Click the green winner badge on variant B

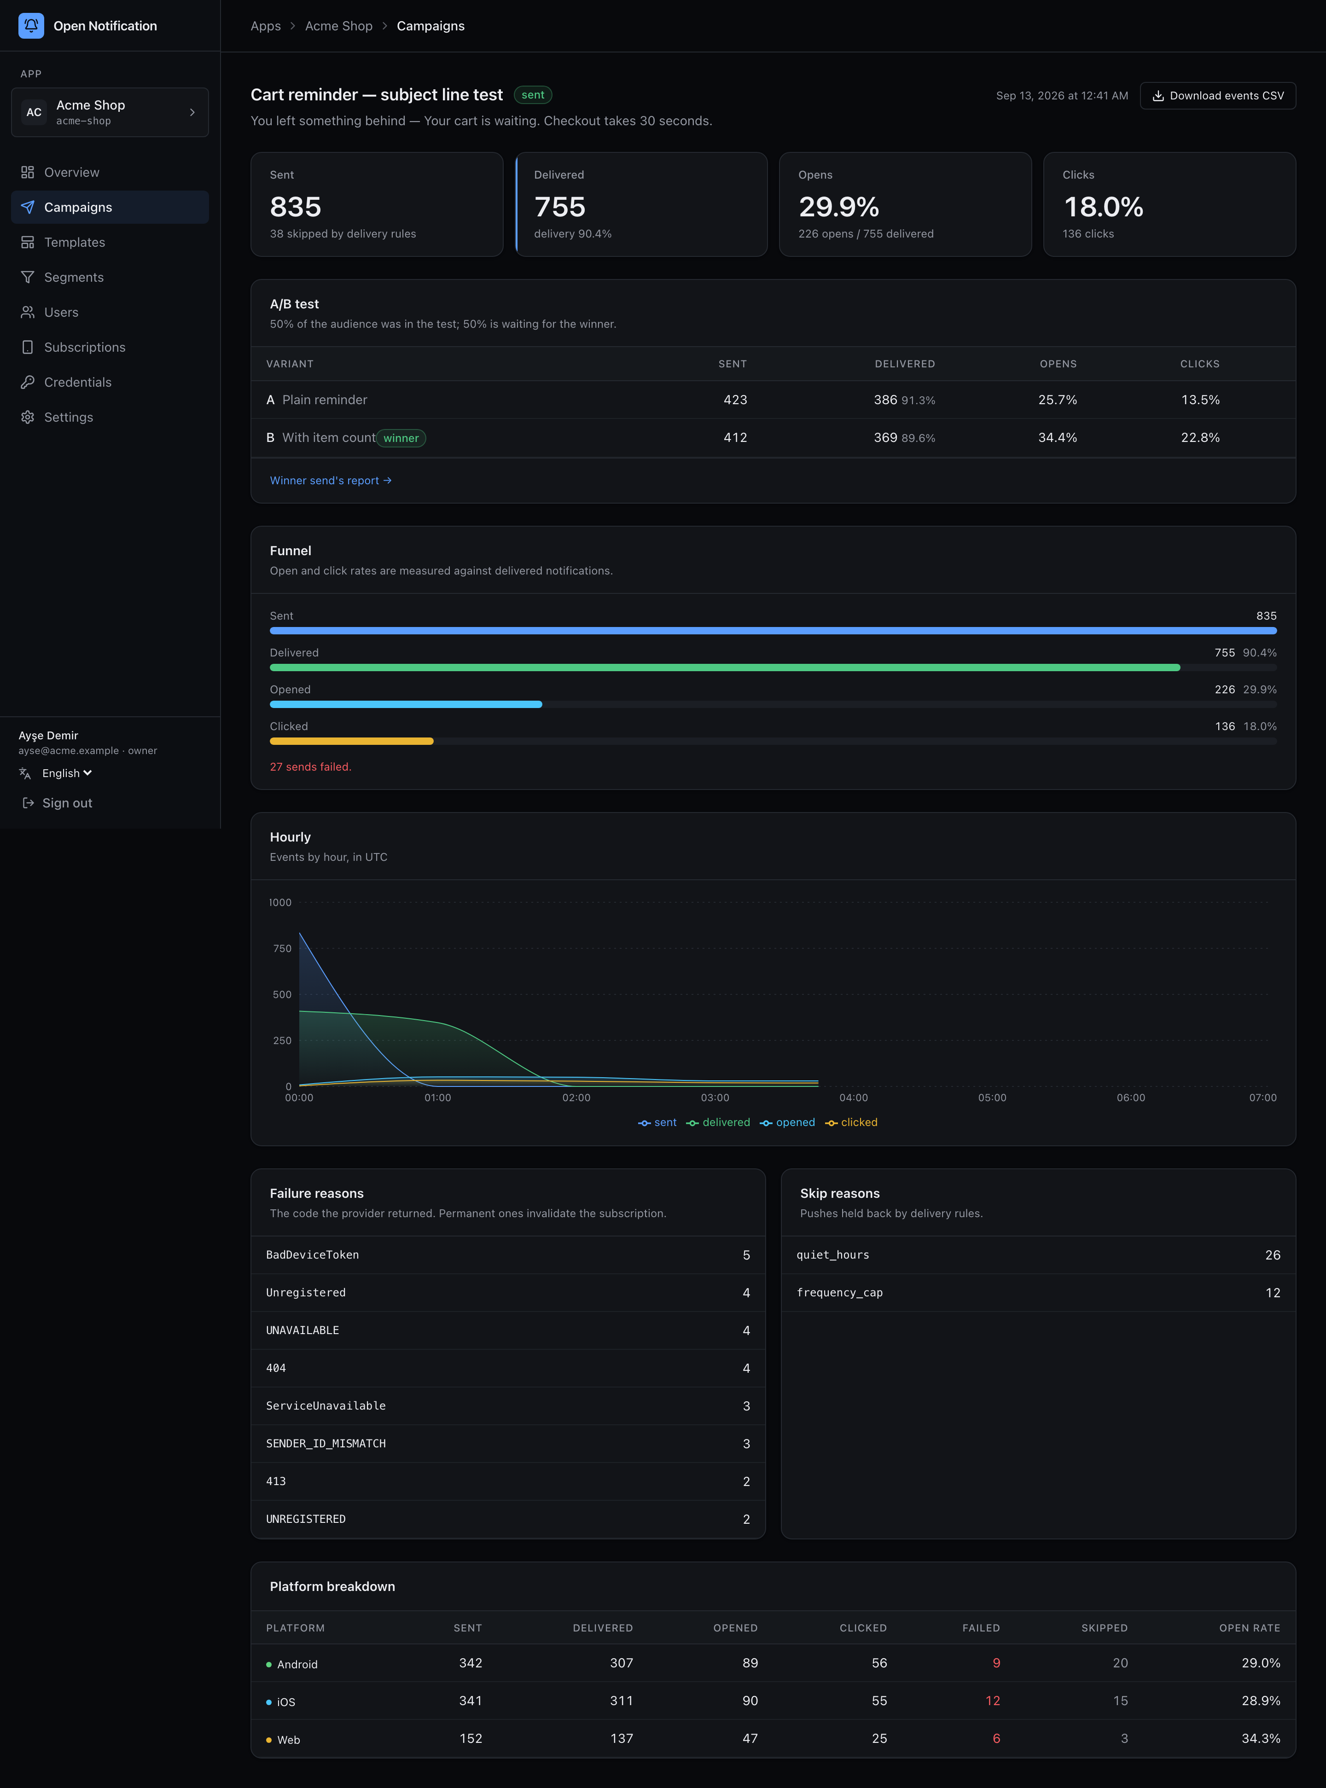(401, 438)
